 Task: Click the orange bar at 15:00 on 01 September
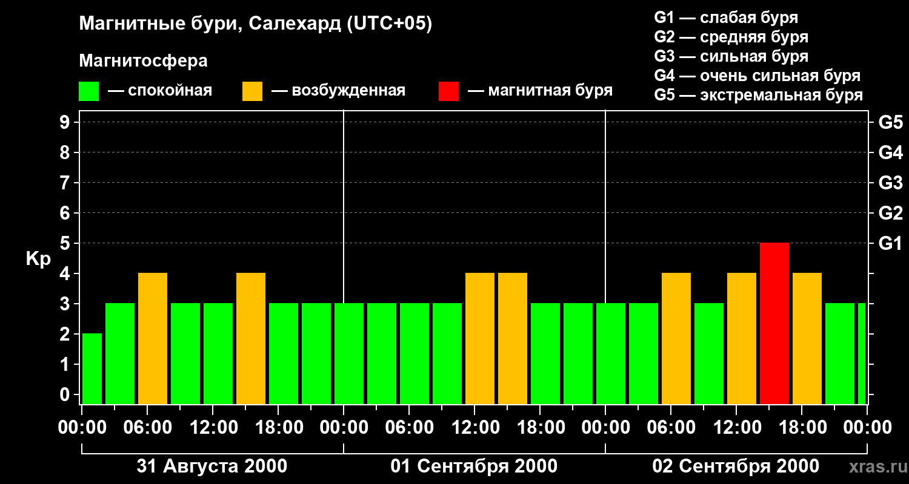(513, 339)
